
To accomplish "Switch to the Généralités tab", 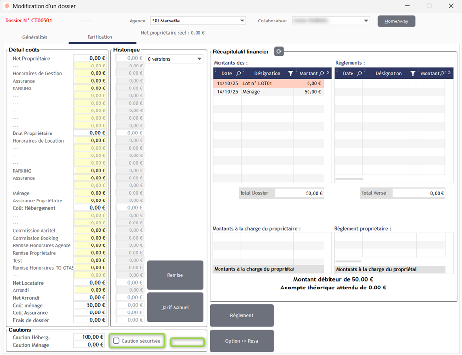I will (35, 37).
